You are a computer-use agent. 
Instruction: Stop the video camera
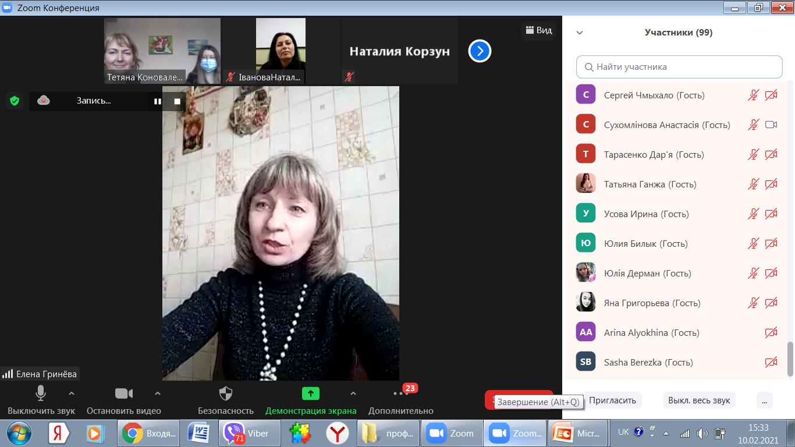[123, 394]
